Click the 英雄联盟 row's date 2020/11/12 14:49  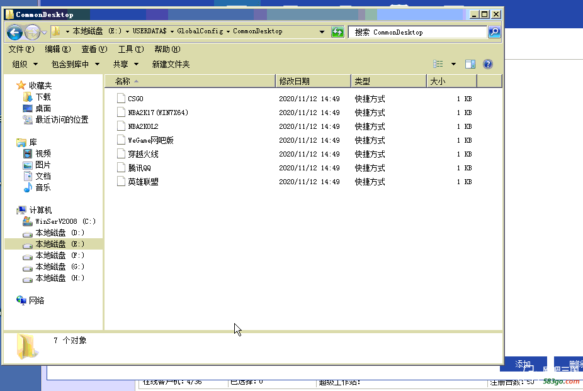(x=309, y=182)
